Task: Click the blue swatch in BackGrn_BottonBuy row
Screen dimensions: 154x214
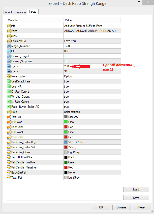Action: pos(66,142)
